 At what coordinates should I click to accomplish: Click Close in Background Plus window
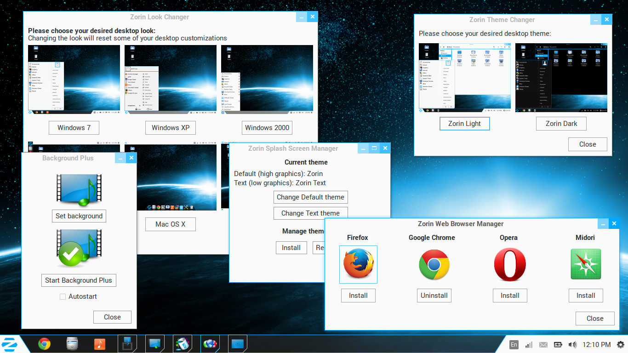coord(112,317)
